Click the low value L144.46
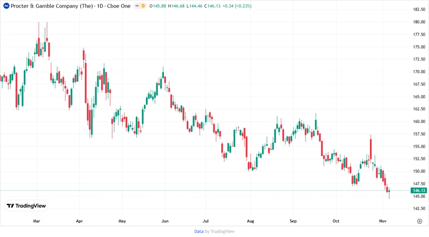This screenshot has width=429, height=237. click(x=194, y=6)
